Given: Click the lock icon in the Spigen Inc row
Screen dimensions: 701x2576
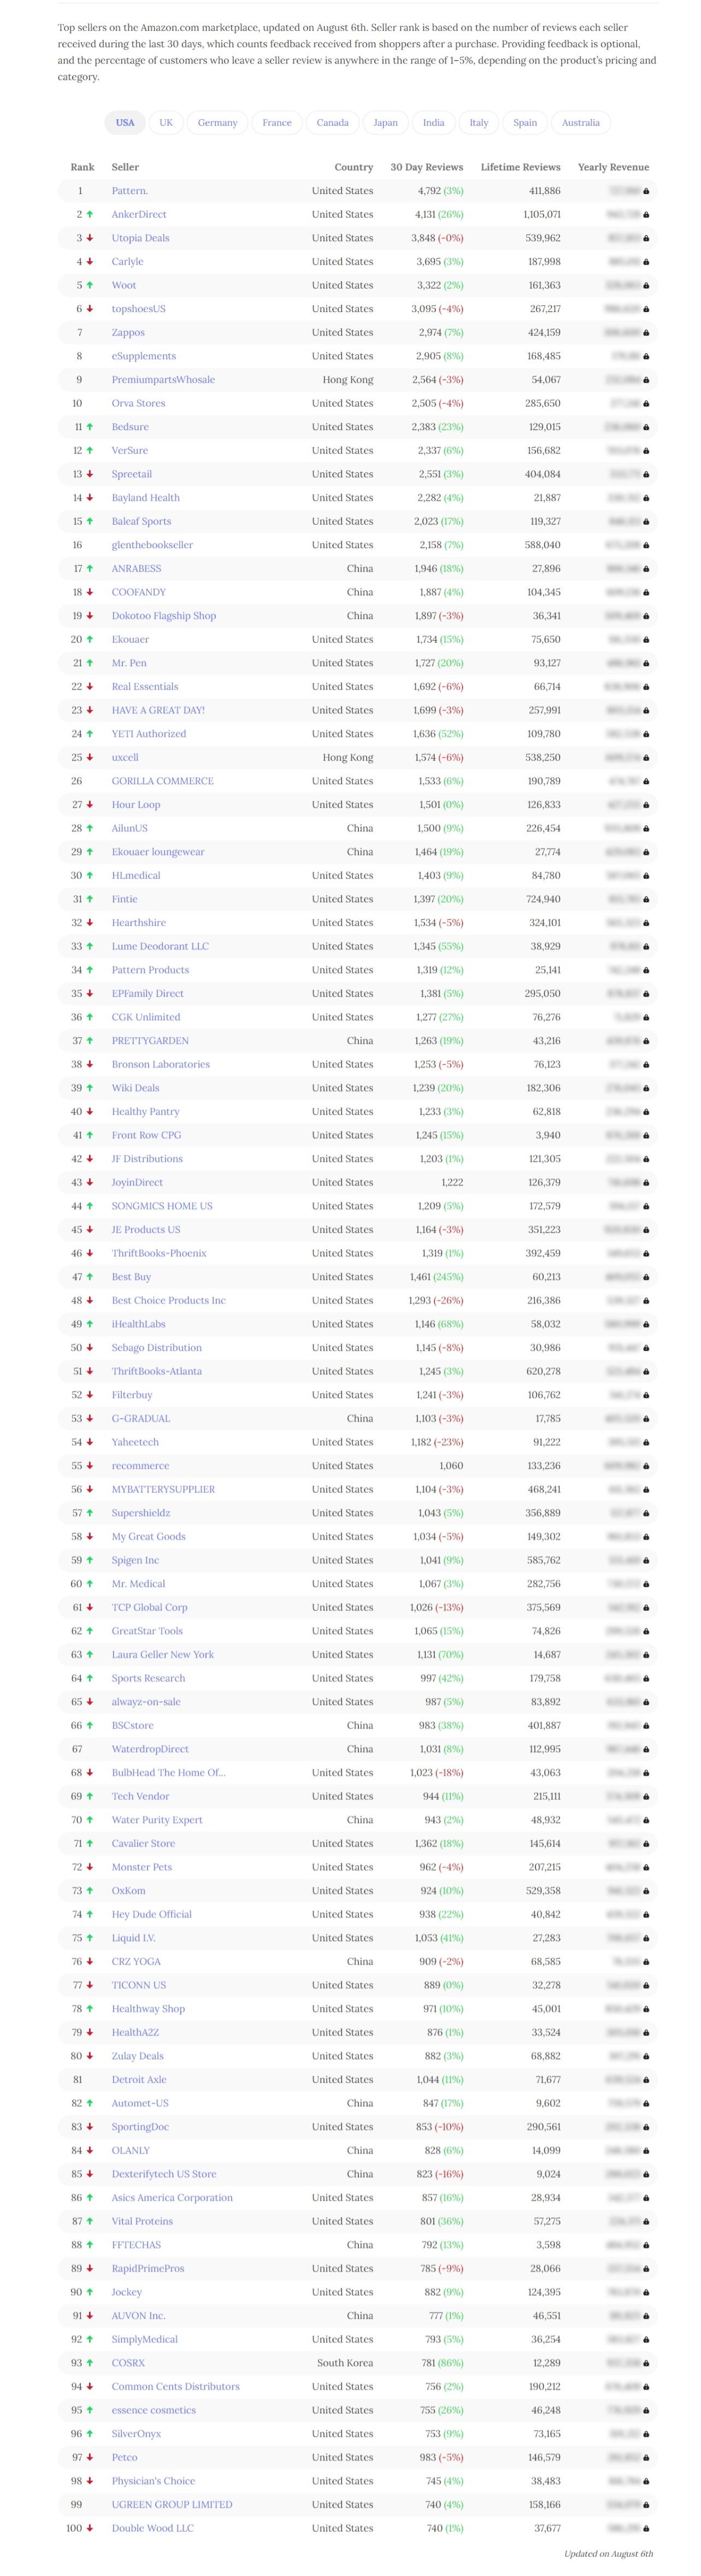Looking at the screenshot, I should (646, 1560).
